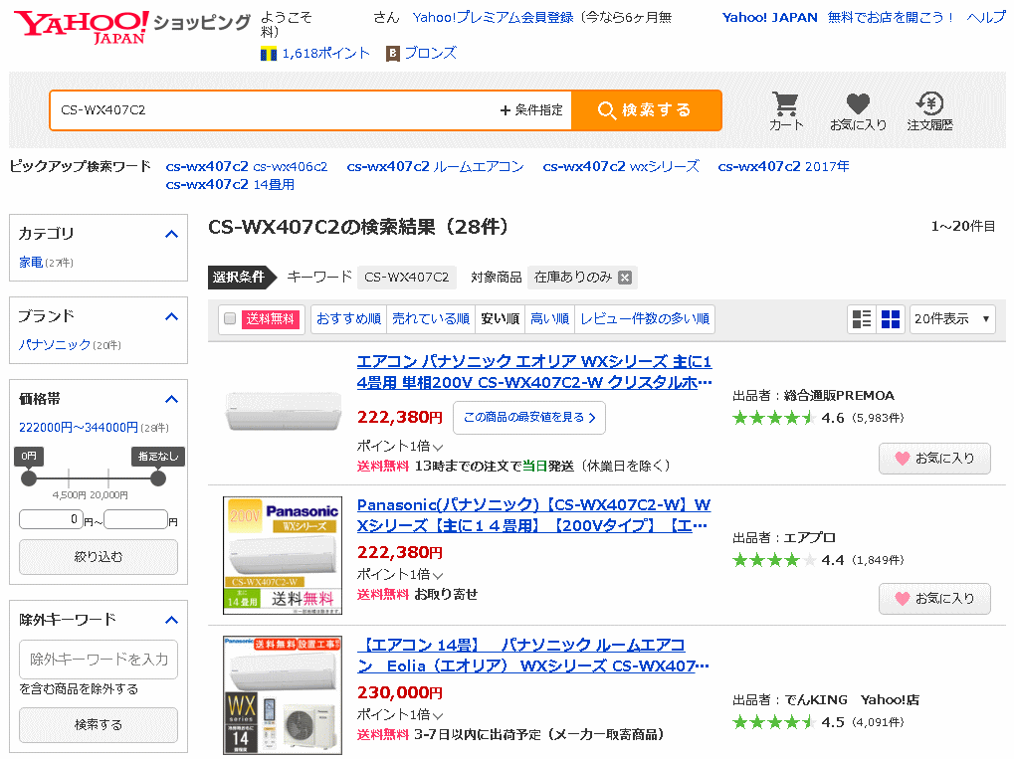Click the 条件指定 plus option

point(531,110)
